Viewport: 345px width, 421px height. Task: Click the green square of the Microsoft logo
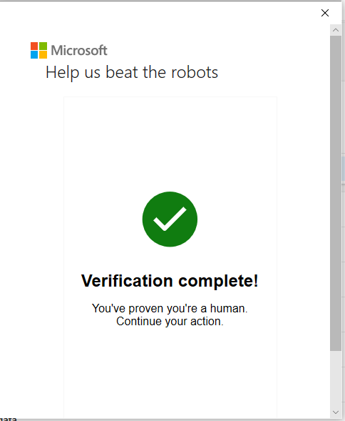43,46
